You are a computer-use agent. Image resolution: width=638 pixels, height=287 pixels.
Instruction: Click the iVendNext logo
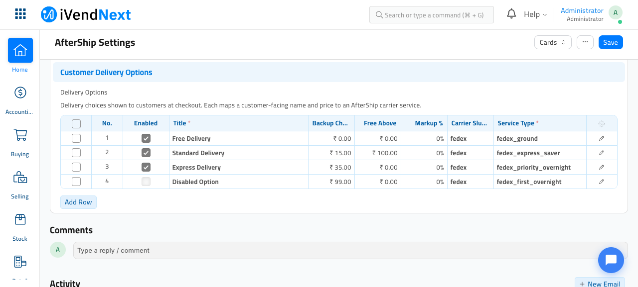point(86,14)
